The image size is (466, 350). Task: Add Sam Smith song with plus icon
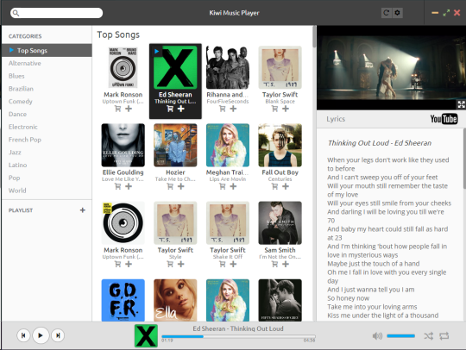point(286,264)
